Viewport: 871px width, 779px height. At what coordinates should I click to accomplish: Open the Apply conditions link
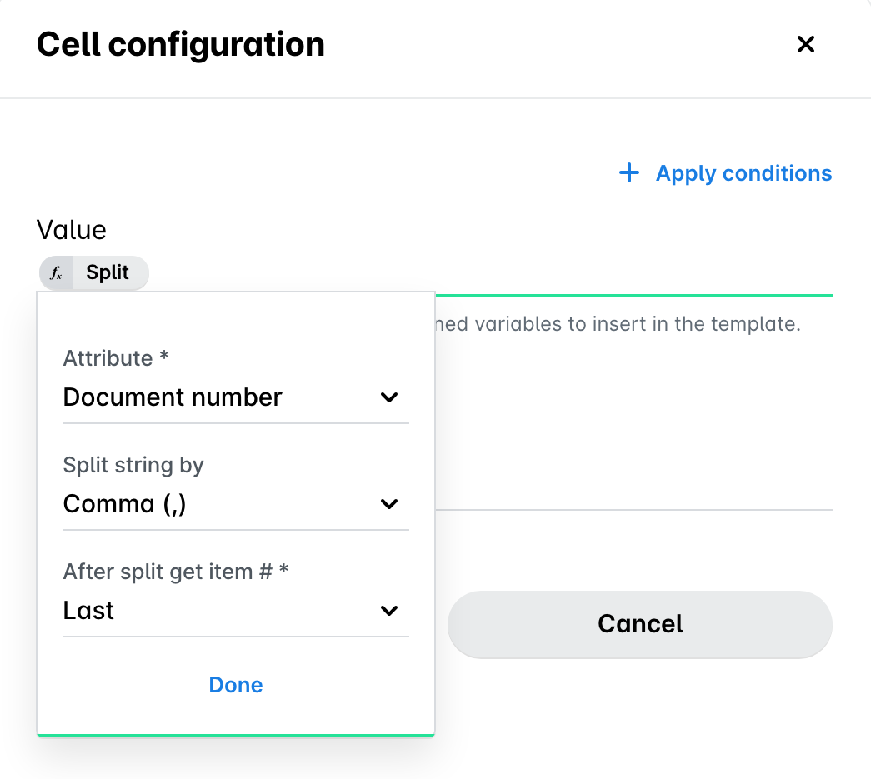coord(743,173)
